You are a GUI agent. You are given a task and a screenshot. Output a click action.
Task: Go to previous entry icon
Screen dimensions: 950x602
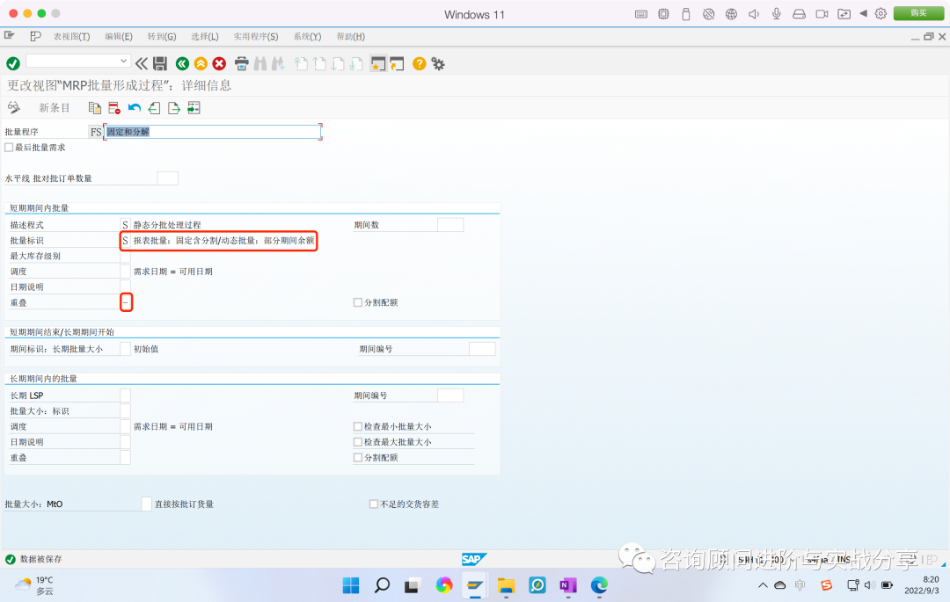tap(154, 108)
